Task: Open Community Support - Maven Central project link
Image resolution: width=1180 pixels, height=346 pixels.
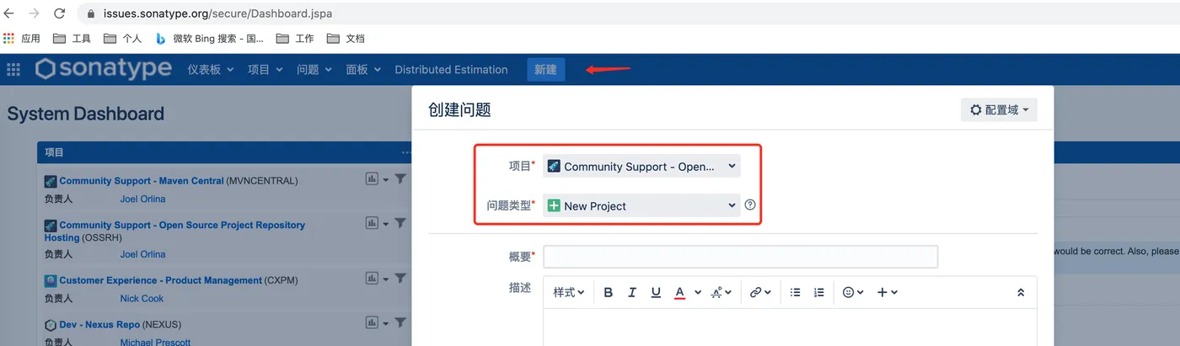Action: pyautogui.click(x=142, y=181)
